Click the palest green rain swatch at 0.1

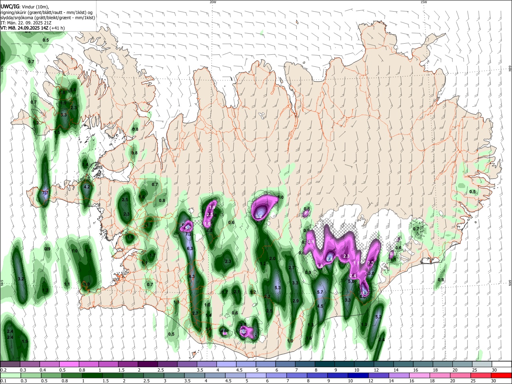[x=10, y=375]
